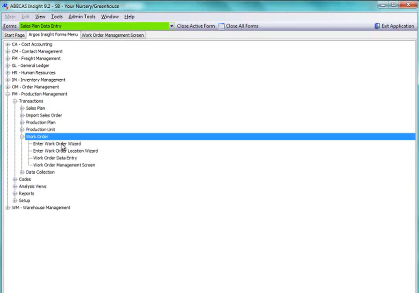Image resolution: width=419 pixels, height=293 pixels.
Task: Switch to the Start Page tab
Action: (14, 35)
